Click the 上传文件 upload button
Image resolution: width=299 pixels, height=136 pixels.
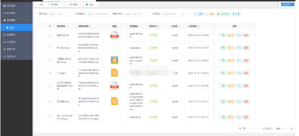[223, 14]
